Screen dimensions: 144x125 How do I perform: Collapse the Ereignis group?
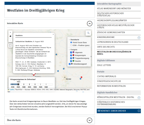[69, 50]
